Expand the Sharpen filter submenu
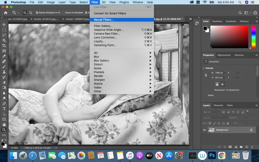 tap(122, 80)
